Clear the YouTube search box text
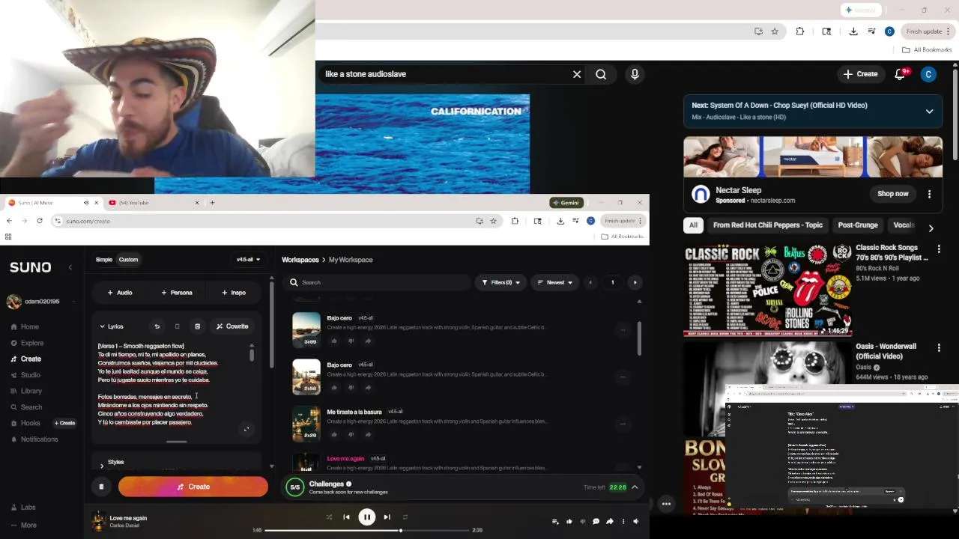The width and height of the screenshot is (959, 539). coord(577,74)
